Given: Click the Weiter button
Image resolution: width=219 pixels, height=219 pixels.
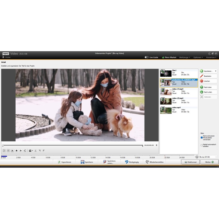Looking at the screenshot, I should (x=209, y=162).
